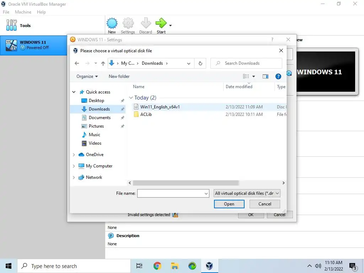This screenshot has width=364, height=273.
Task: Toggle the preview pane icon
Action: [265, 76]
